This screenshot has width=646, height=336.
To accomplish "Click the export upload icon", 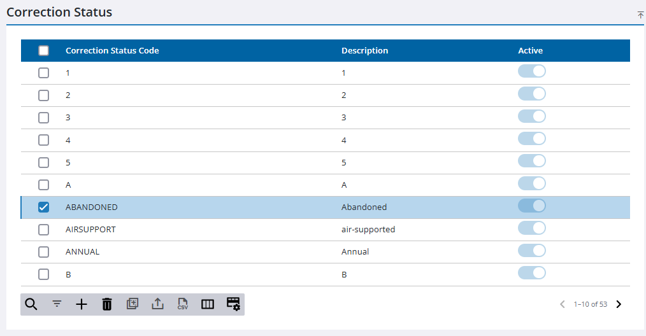I will coord(157,304).
